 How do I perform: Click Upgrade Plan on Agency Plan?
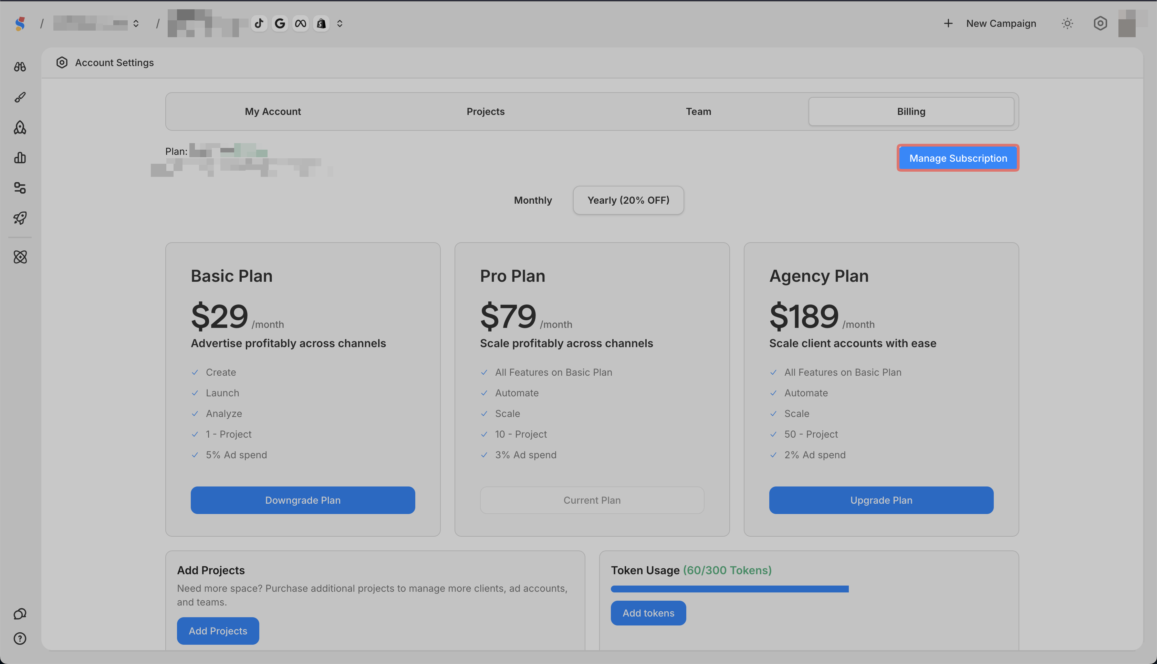click(x=881, y=500)
